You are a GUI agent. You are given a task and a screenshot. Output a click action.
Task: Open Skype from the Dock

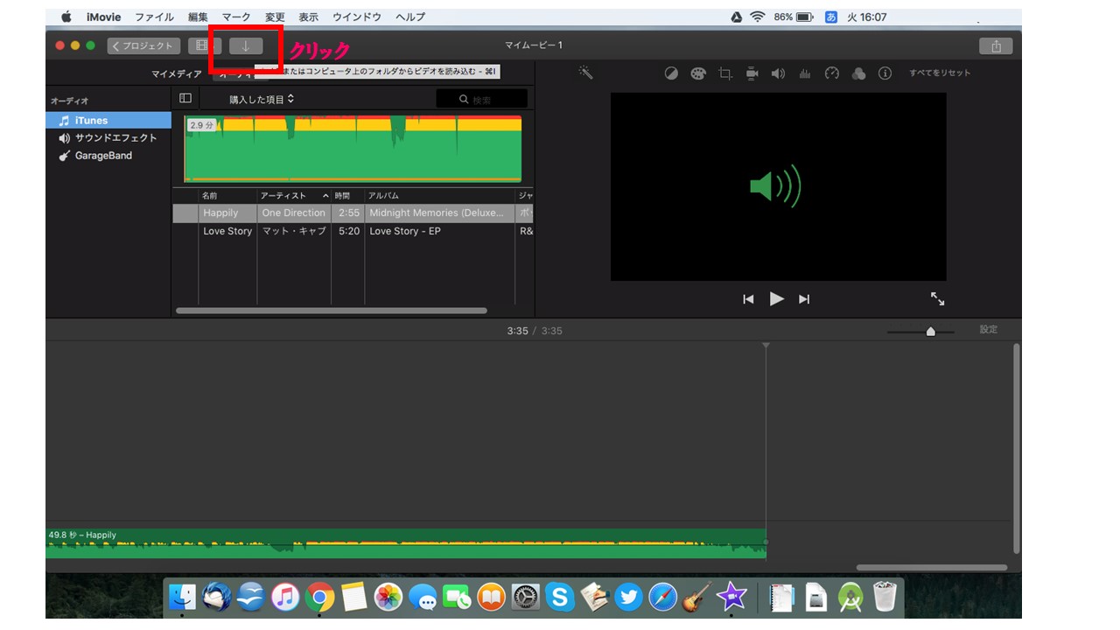click(559, 597)
